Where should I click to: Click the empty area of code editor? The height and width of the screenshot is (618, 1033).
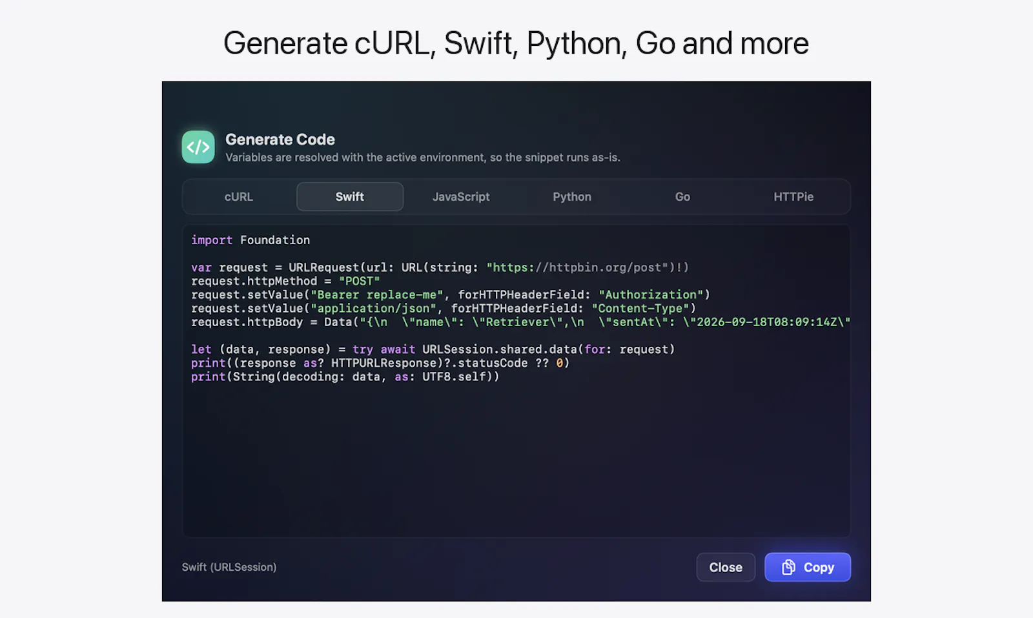click(x=516, y=462)
